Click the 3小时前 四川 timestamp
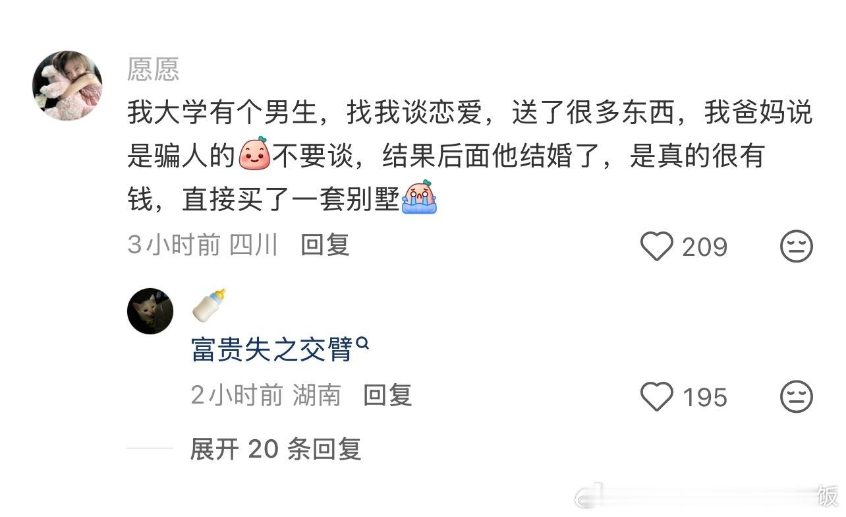Viewport: 846px width, 517px height. tap(203, 245)
